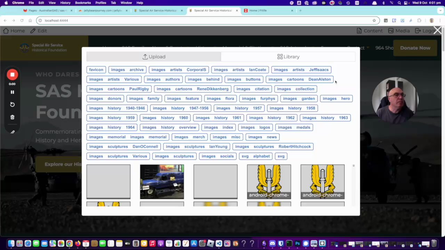Open Edit in the site admin toolbar
Screen dimensions: 445x250
click(x=39, y=31)
